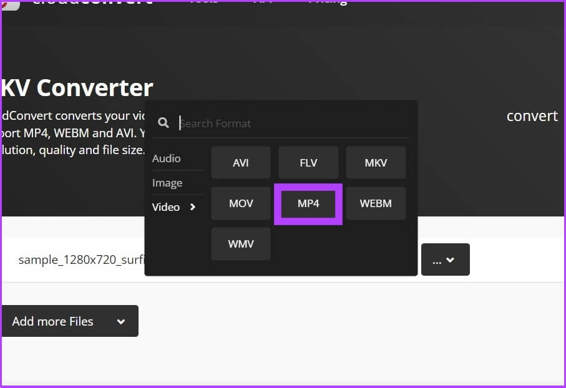The height and width of the screenshot is (388, 566).
Task: Choose MOV as output format
Action: point(241,203)
